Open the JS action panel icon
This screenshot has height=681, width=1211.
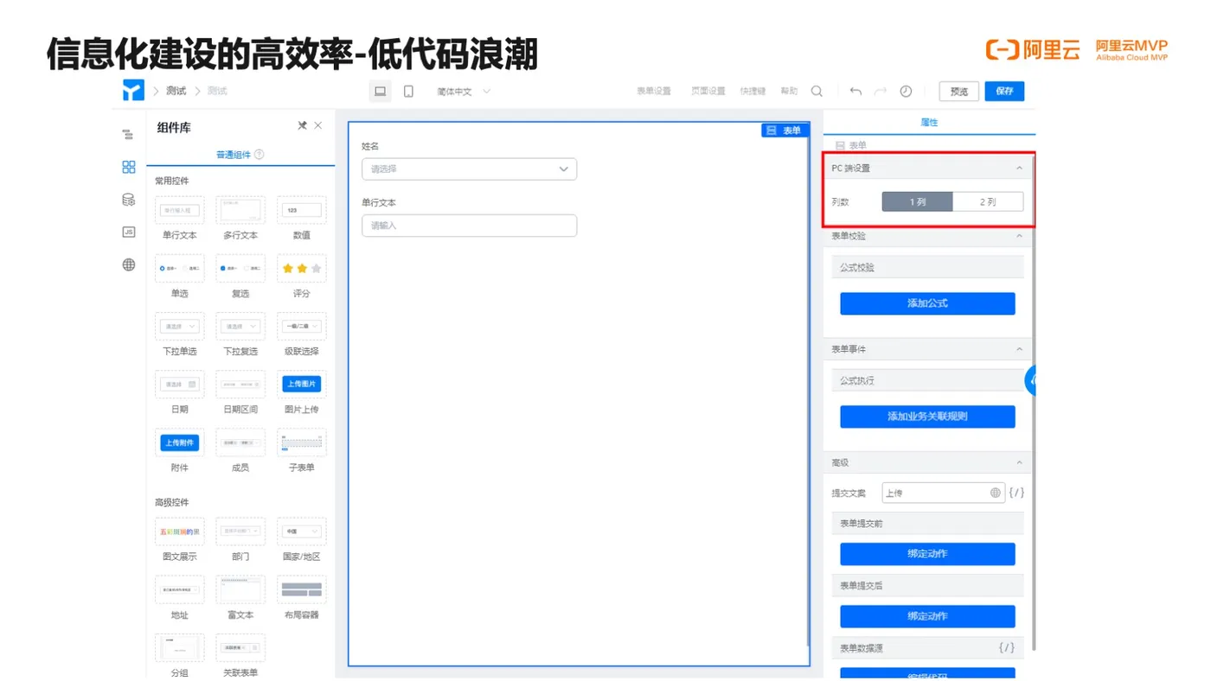click(x=128, y=232)
